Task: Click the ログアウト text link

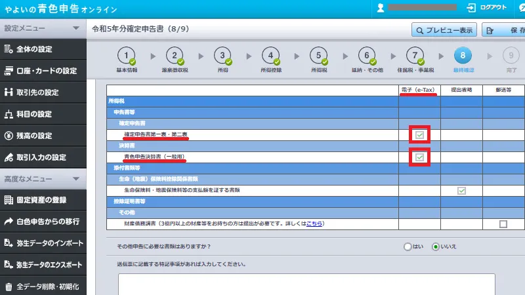Action: tap(493, 7)
